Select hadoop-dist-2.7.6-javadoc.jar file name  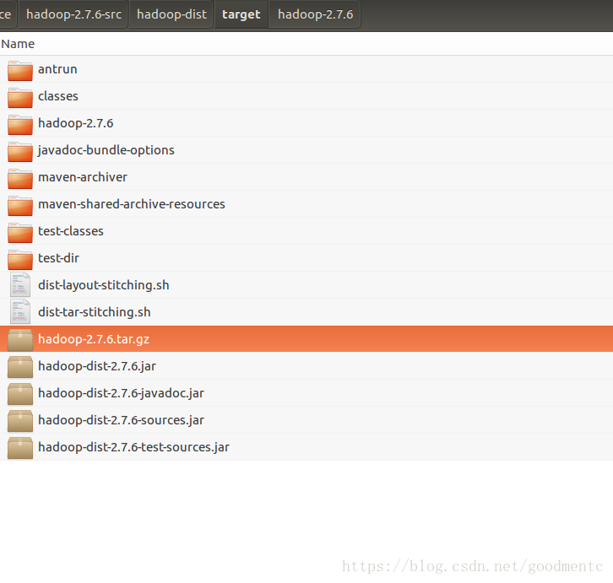122,393
